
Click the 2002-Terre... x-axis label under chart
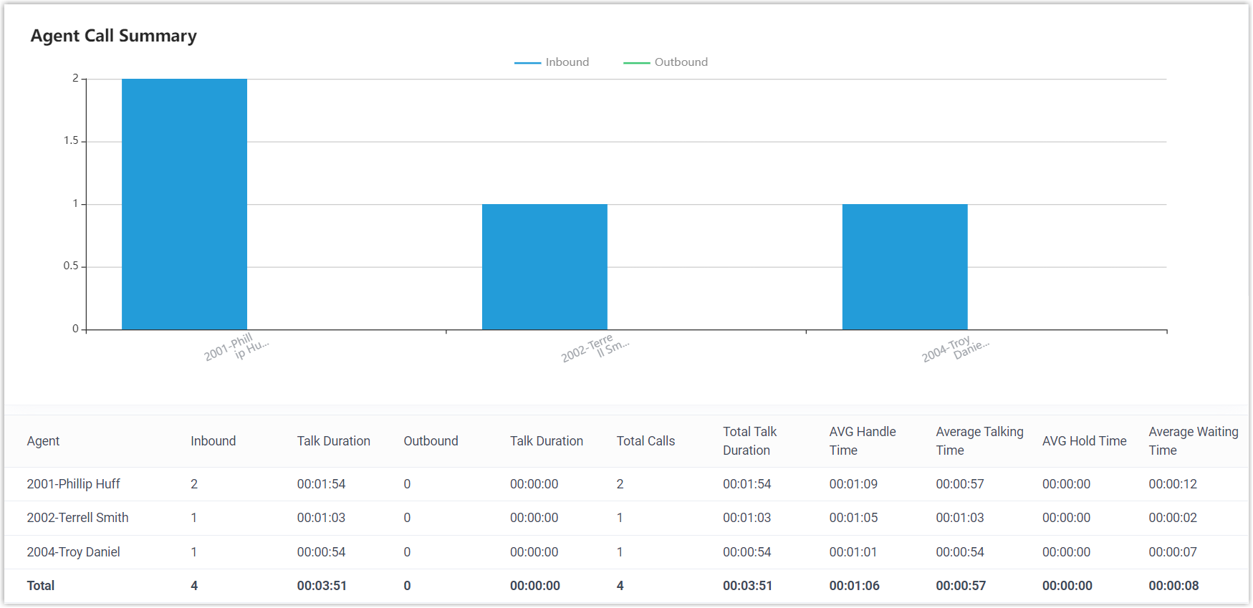point(595,348)
